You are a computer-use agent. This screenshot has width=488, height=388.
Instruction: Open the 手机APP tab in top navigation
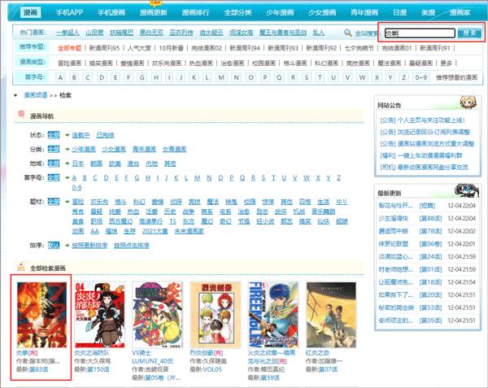pos(69,14)
